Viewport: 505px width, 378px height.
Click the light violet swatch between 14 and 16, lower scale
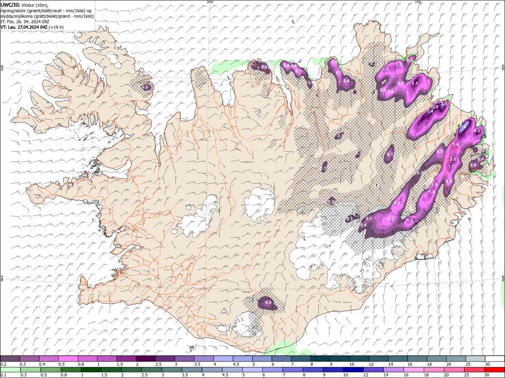pyautogui.click(x=394, y=370)
